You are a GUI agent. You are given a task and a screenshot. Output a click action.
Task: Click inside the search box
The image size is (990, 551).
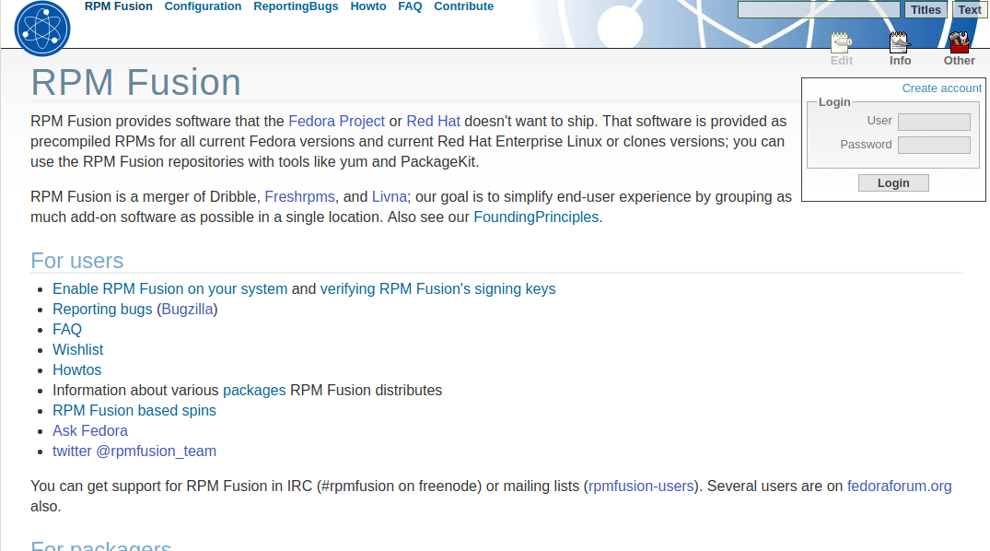click(x=818, y=9)
